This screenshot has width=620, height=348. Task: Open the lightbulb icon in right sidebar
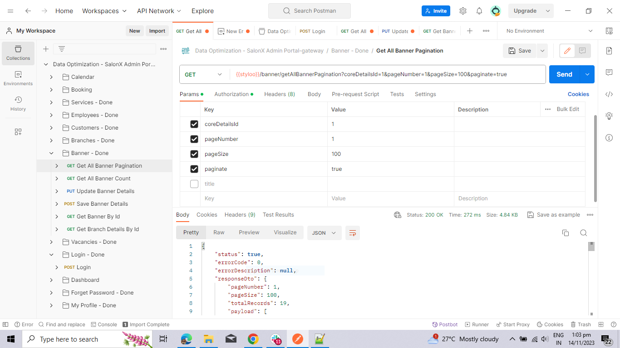point(609,116)
